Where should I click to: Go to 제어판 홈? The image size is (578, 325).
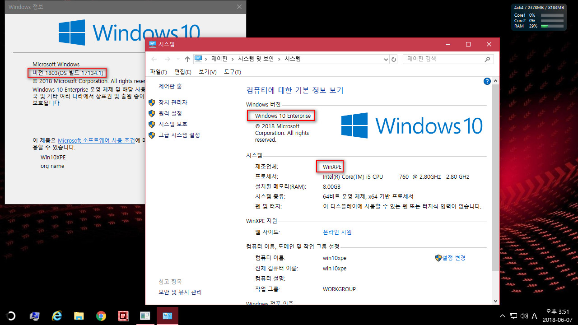[x=170, y=86]
